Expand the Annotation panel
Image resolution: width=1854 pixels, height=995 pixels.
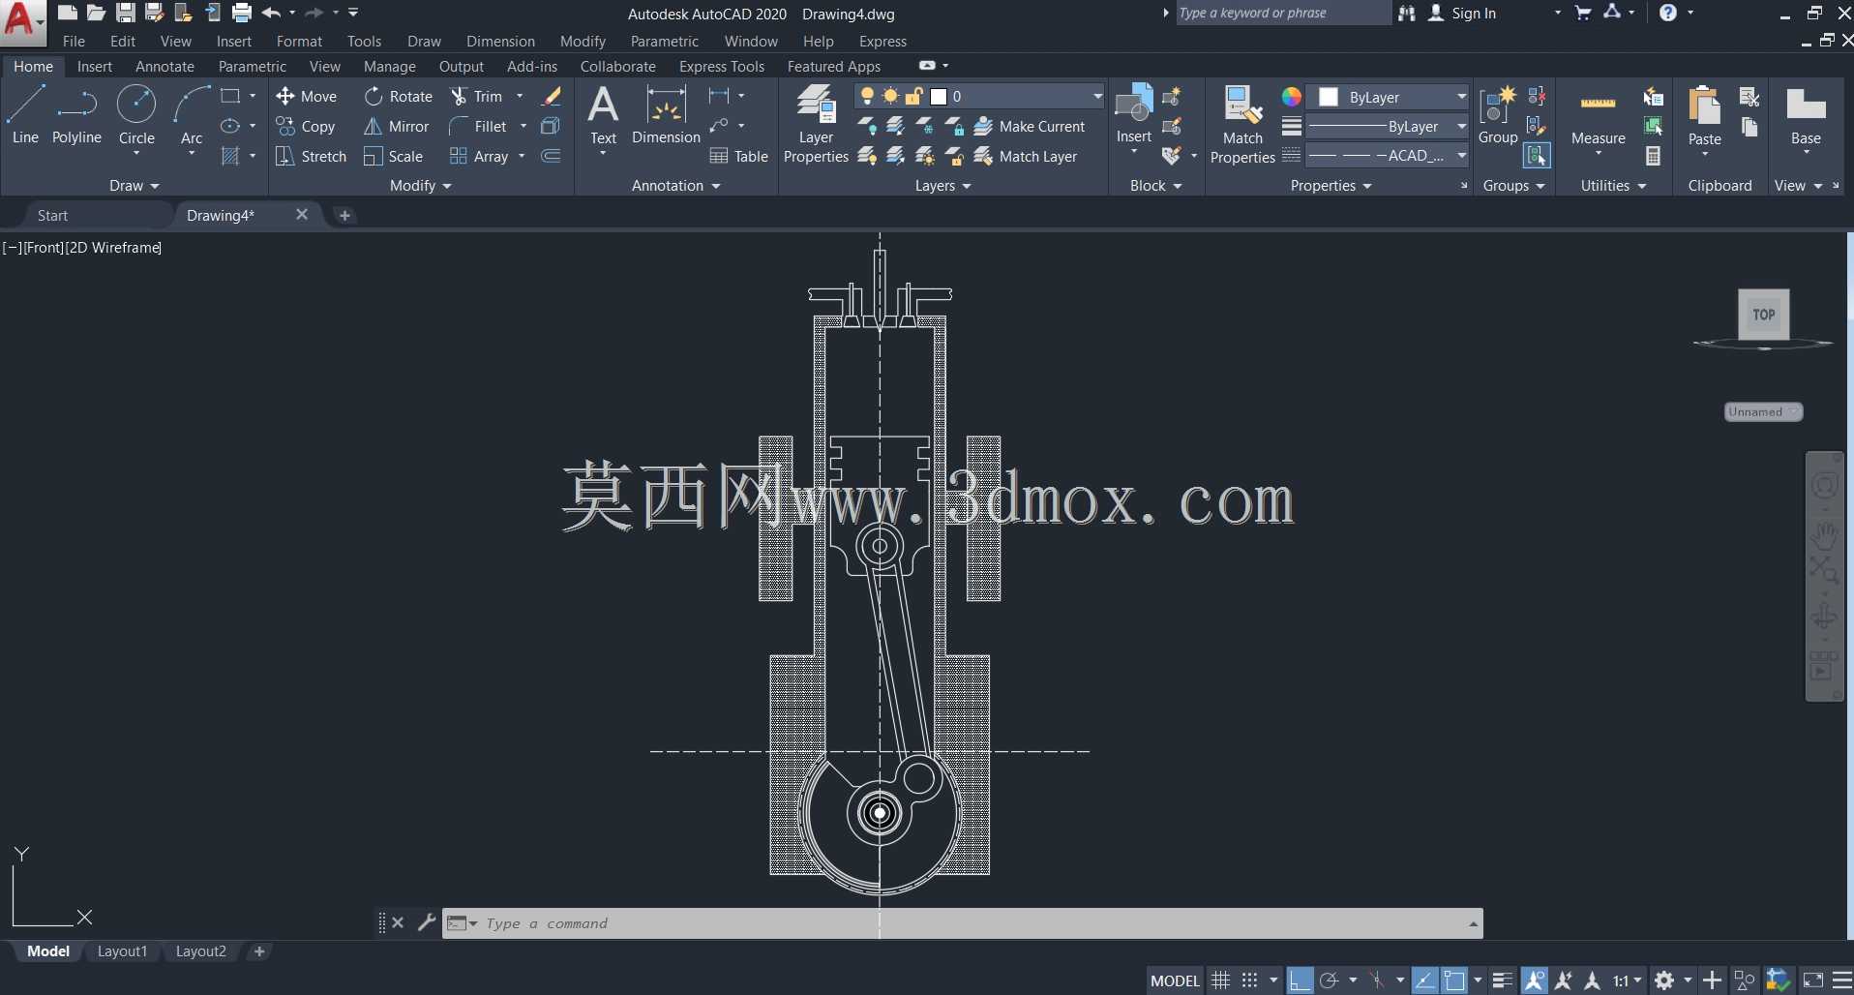click(675, 185)
